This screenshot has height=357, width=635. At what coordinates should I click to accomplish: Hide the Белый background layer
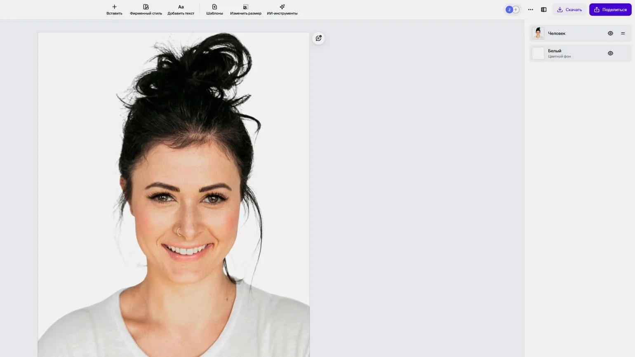(x=610, y=53)
